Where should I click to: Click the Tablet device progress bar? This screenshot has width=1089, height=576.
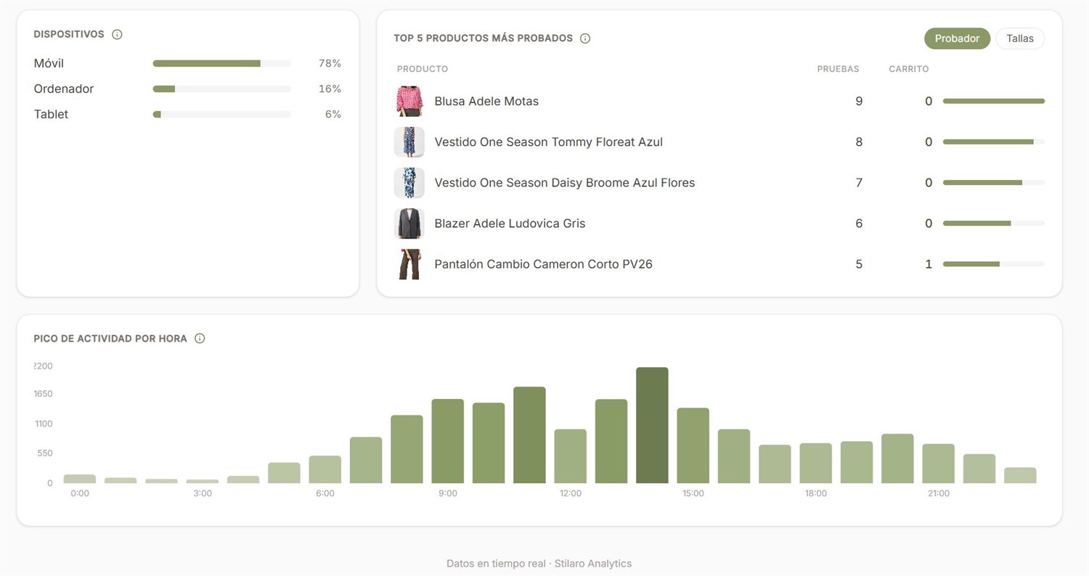221,114
